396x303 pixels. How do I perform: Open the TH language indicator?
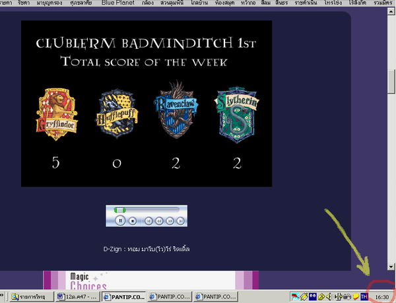click(364, 296)
